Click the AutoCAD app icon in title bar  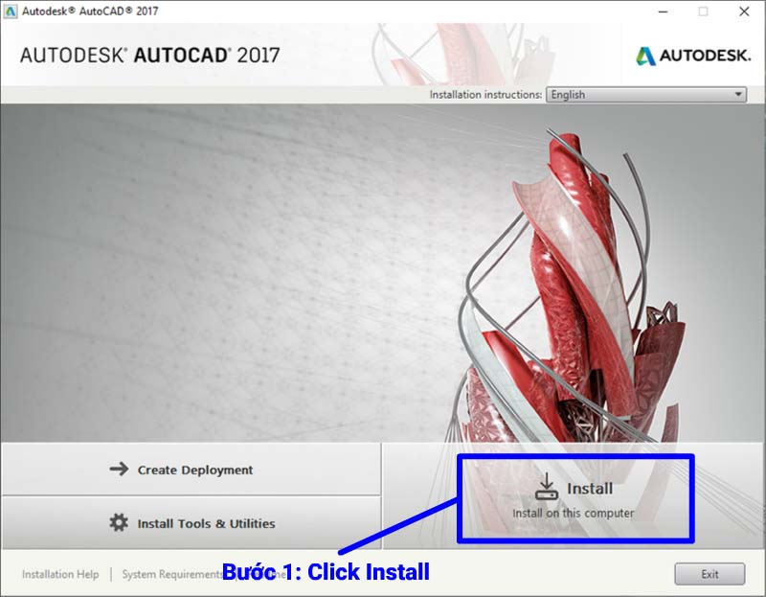coord(10,11)
